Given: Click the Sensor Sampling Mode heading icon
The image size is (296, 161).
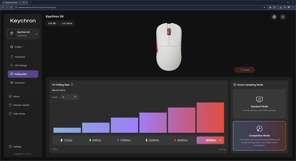Looking at the screenshot, I should pos(235,85).
